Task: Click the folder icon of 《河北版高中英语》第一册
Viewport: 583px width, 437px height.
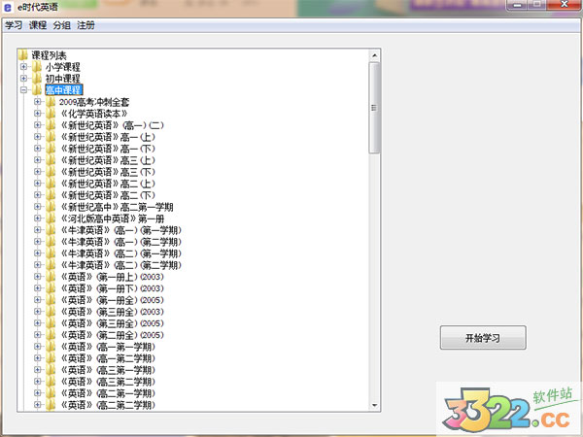Action: (x=51, y=218)
